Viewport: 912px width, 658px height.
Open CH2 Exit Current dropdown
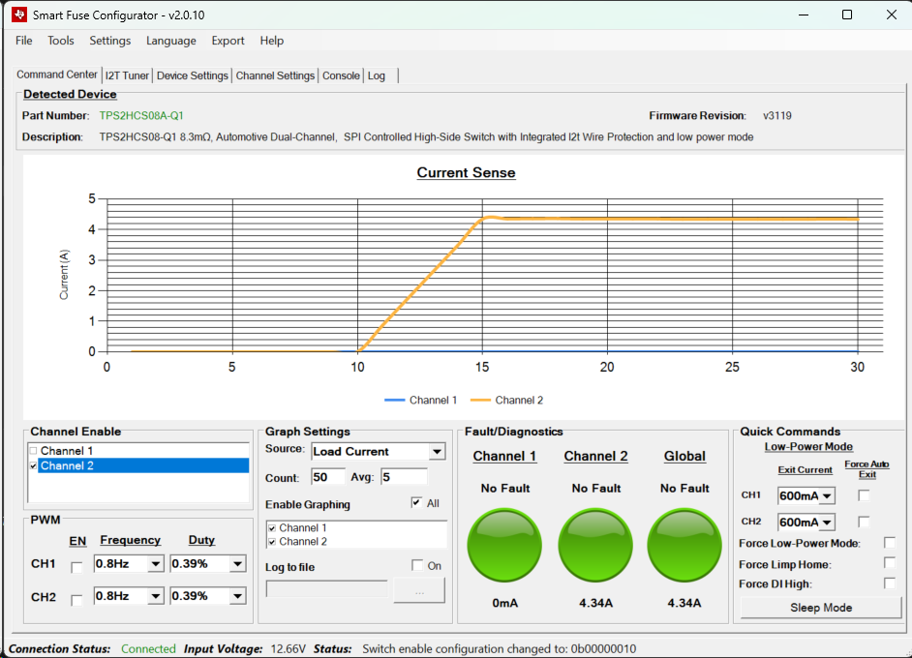click(827, 523)
